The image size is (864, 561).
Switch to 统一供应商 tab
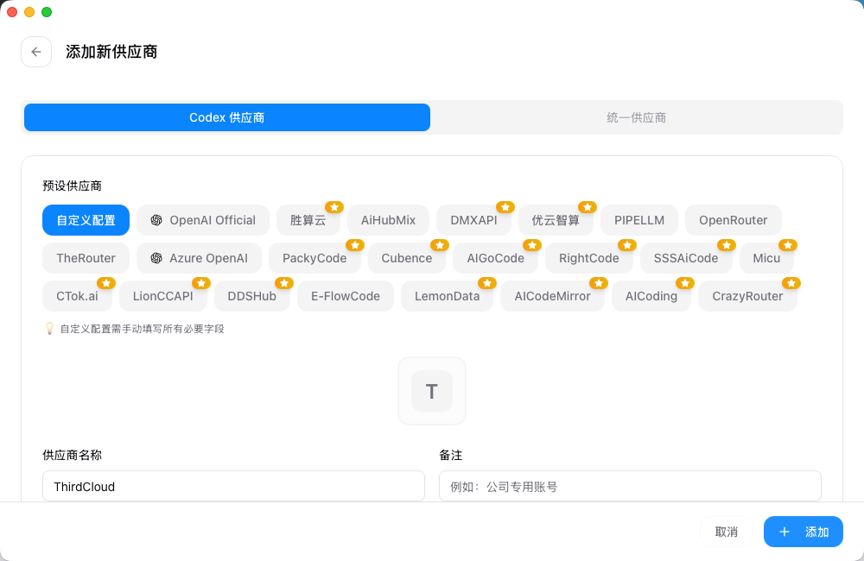[637, 117]
